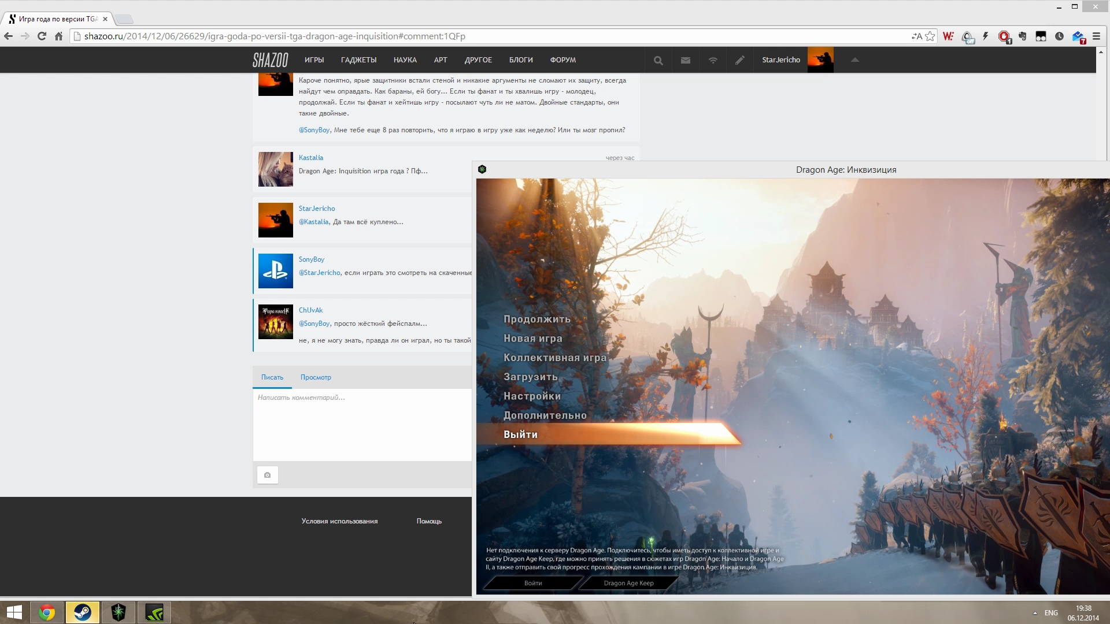The image size is (1110, 624).
Task: Open the Kastalia username link
Action: [x=310, y=158]
